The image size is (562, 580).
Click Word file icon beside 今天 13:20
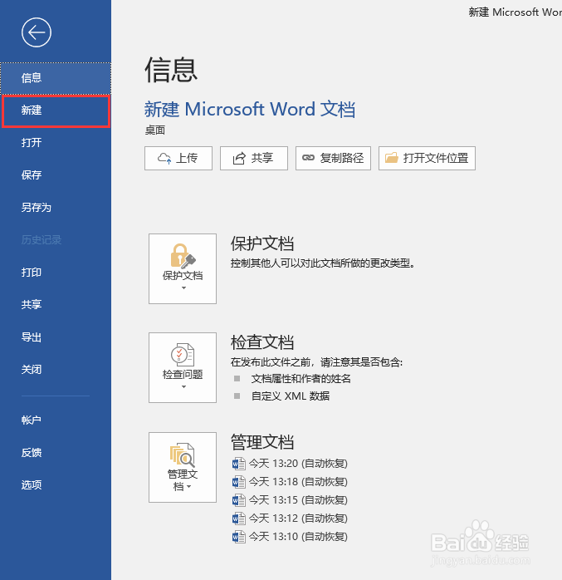[x=239, y=464]
